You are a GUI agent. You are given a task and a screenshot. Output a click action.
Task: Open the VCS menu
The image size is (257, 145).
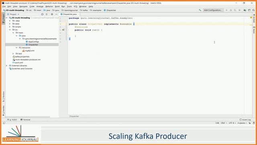click(x=75, y=6)
